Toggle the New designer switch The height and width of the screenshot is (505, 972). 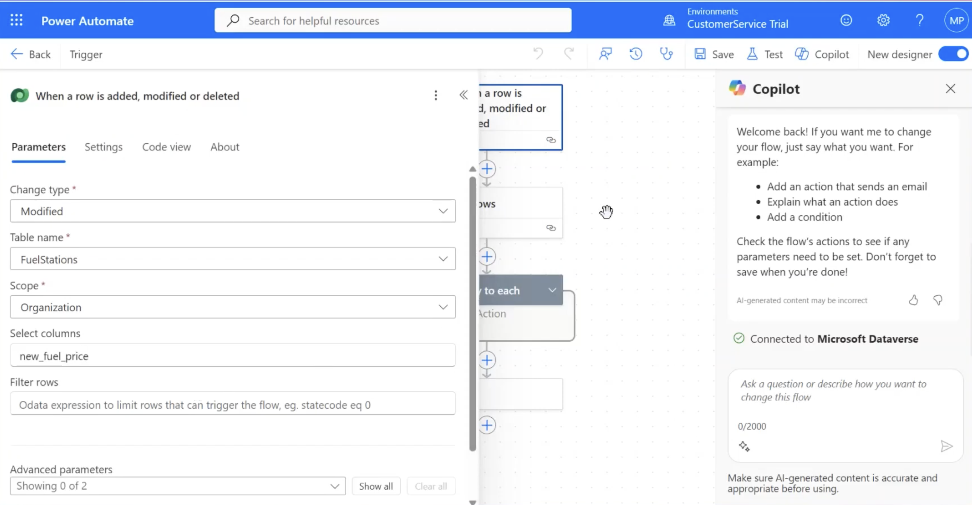(954, 54)
